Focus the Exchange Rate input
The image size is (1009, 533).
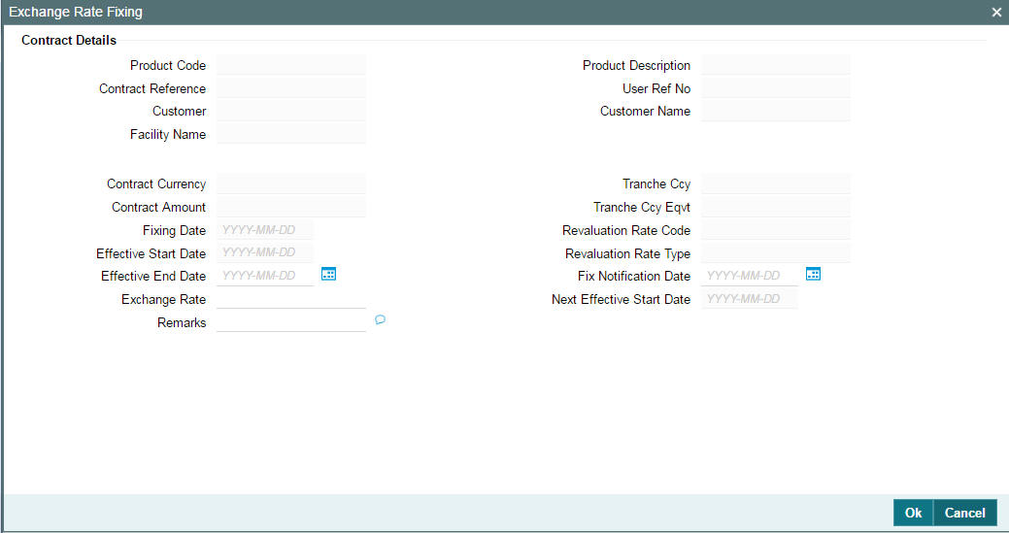(x=291, y=299)
